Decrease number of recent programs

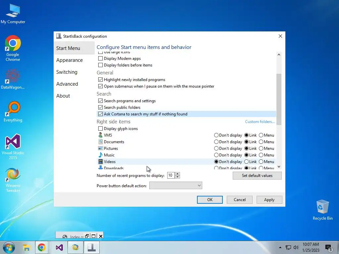tap(177, 177)
